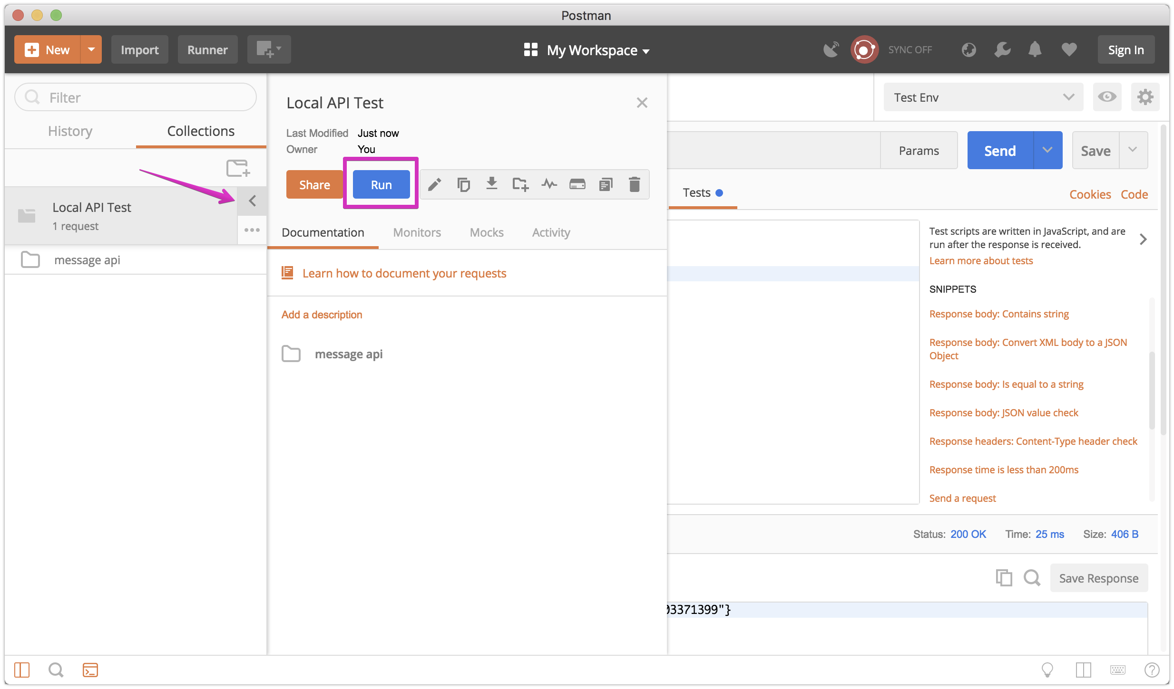Delete collection using trash icon
Screen dimensions: 1174x689
634,184
